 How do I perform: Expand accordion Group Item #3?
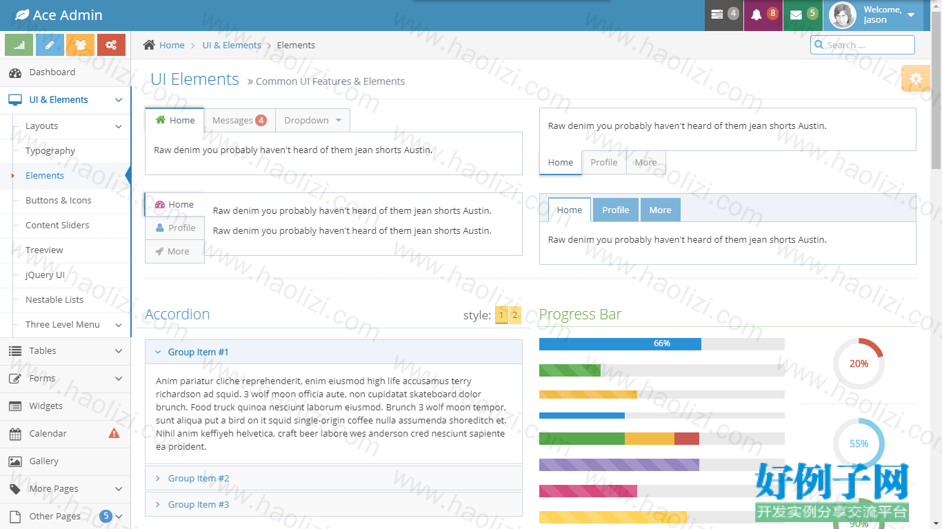click(333, 504)
